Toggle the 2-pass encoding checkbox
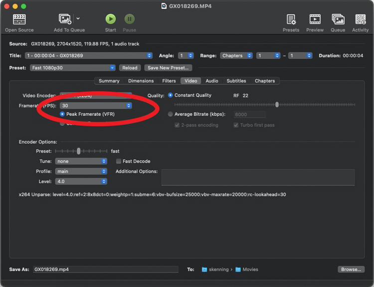This screenshot has width=374, height=287. [x=177, y=125]
